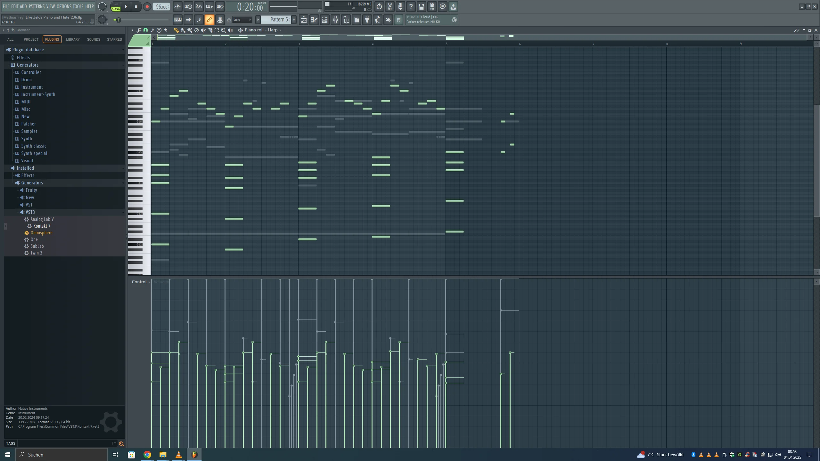Click the save project floppy icon
The width and height of the screenshot is (820, 461).
422,6
